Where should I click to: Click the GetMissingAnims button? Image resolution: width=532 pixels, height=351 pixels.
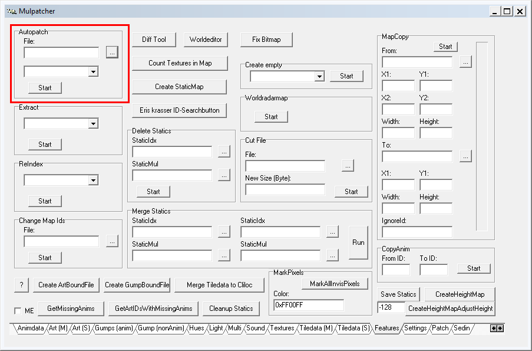coord(71,309)
